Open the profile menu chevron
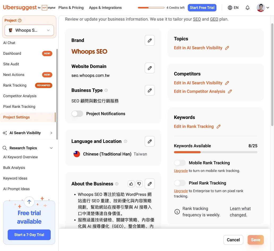Image resolution: width=274 pixels, height=251 pixels. pos(268,8)
